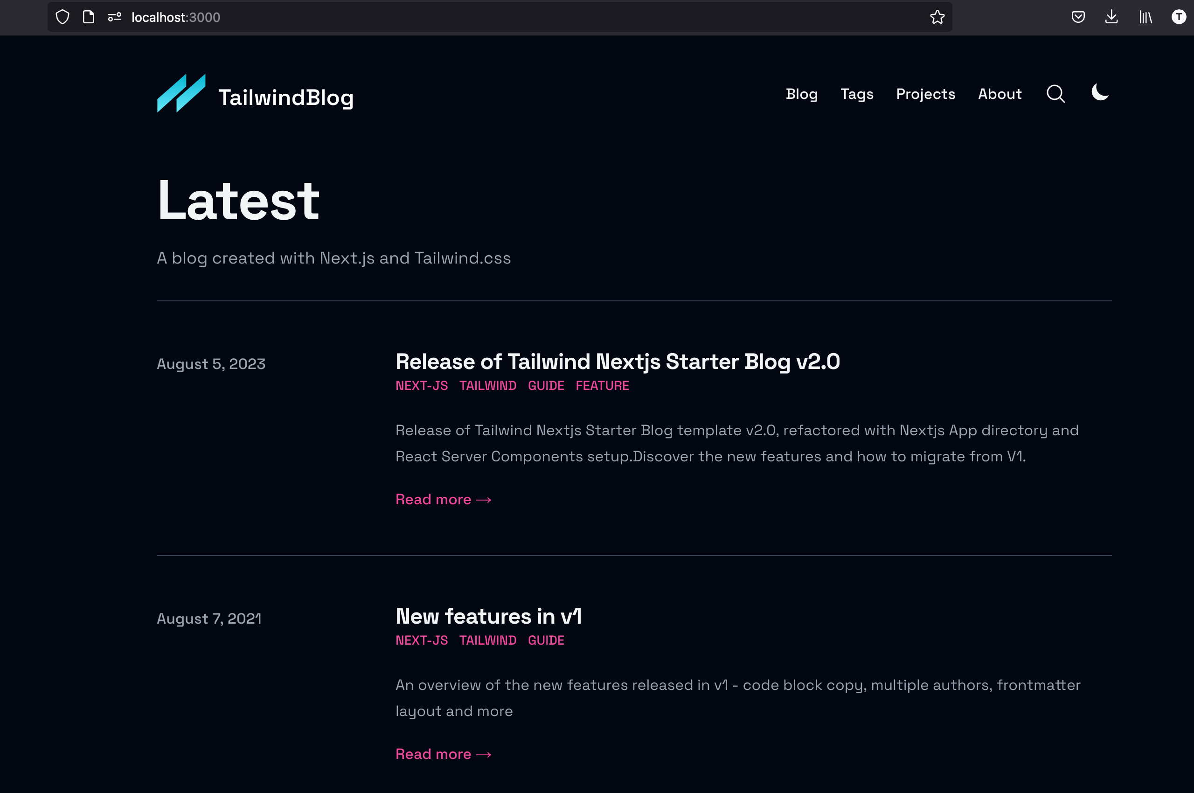The image size is (1194, 793).
Task: Click the download icon in browser toolbar
Action: [x=1112, y=17]
